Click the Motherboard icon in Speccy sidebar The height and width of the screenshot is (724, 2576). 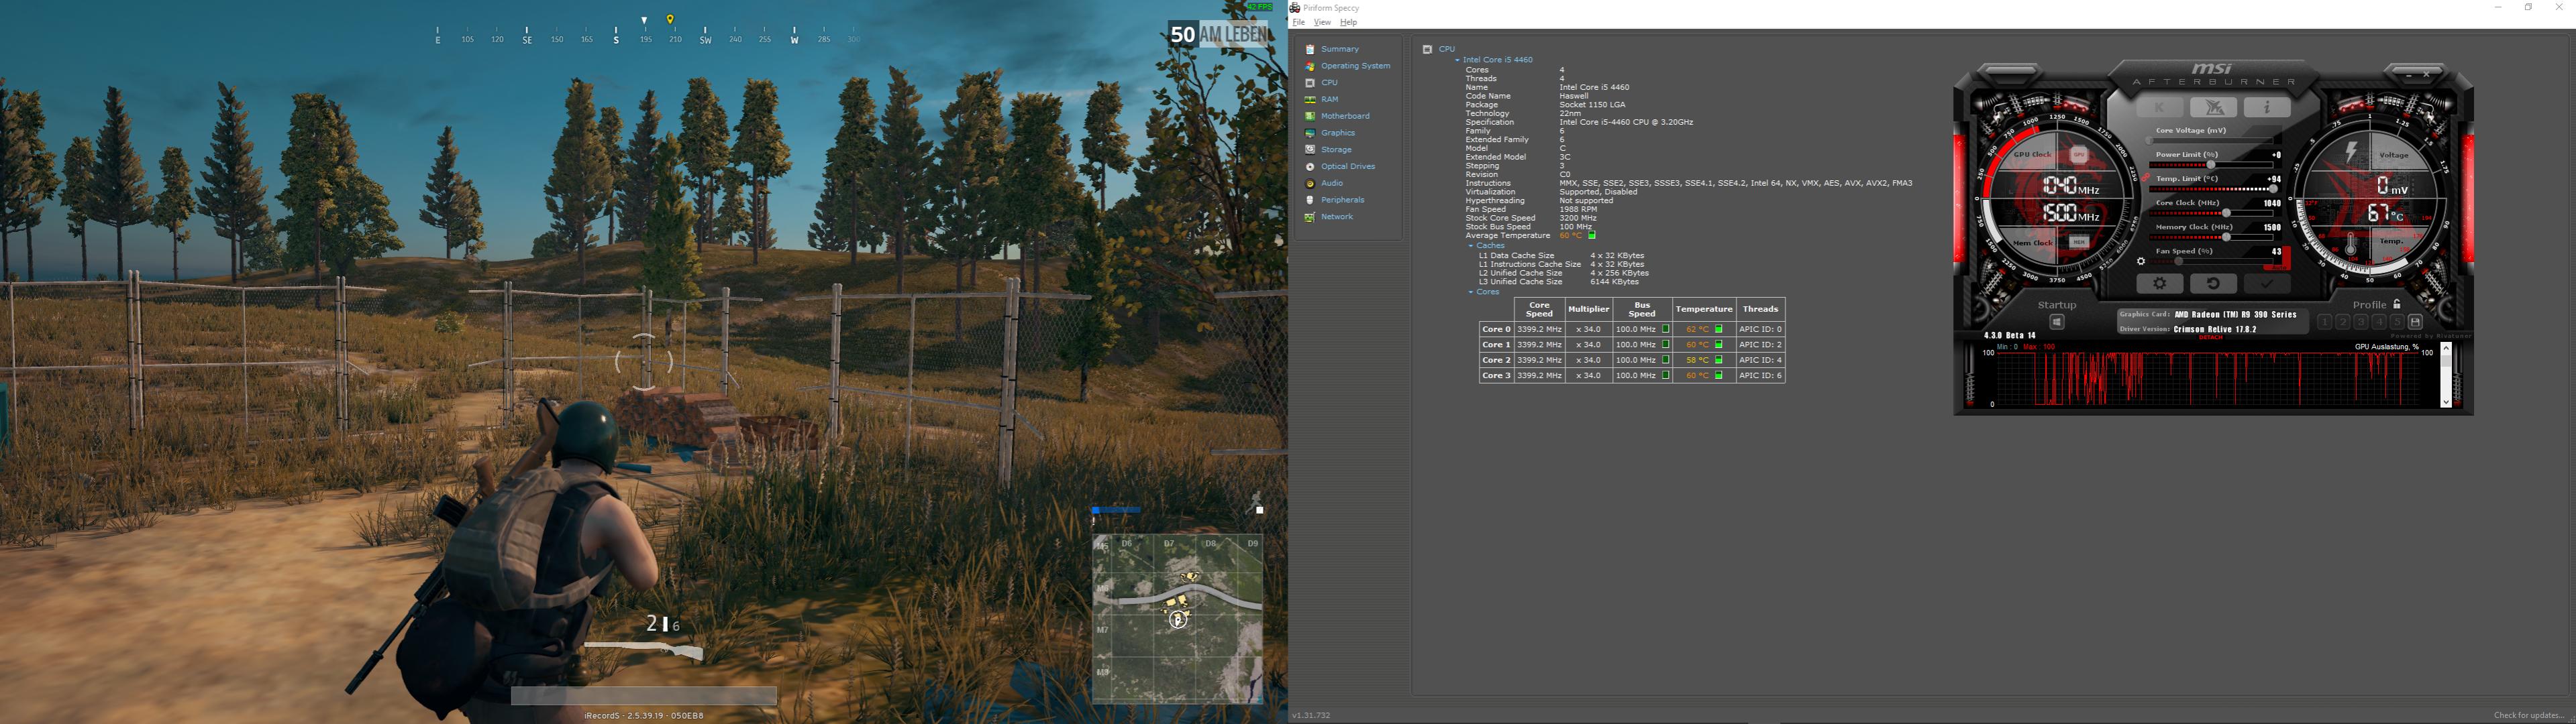pyautogui.click(x=1310, y=116)
